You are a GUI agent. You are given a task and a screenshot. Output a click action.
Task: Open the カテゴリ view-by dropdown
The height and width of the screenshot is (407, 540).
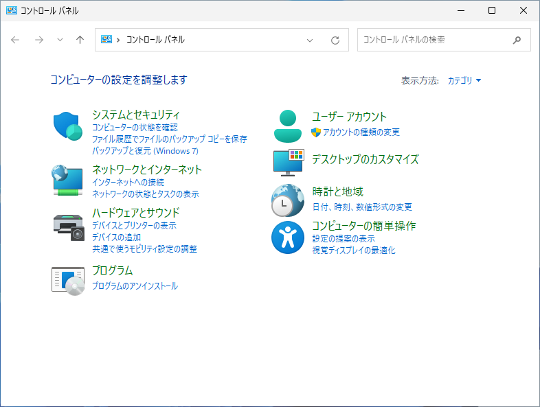pos(464,80)
